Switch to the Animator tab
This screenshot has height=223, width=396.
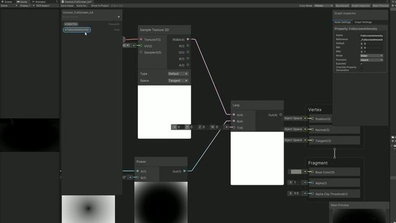tap(39, 1)
